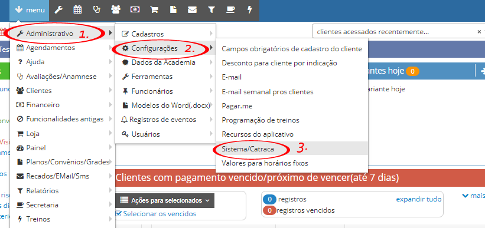Click the expandir tudo link

(419, 199)
